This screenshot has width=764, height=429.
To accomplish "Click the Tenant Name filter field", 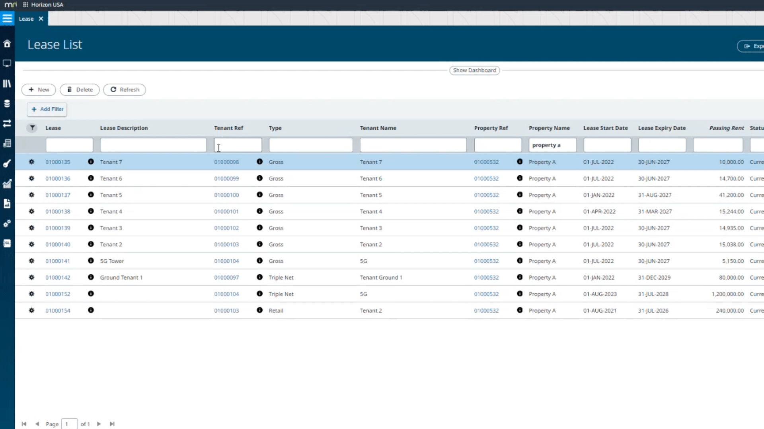I will [413, 145].
